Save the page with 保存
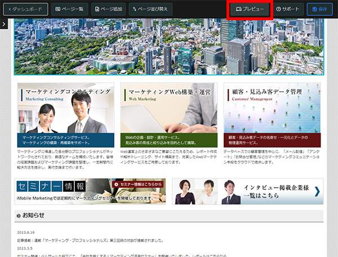This screenshot has height=257, width=338. 320,9
